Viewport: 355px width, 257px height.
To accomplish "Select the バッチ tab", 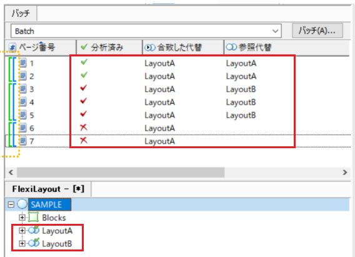I will pyautogui.click(x=21, y=13).
